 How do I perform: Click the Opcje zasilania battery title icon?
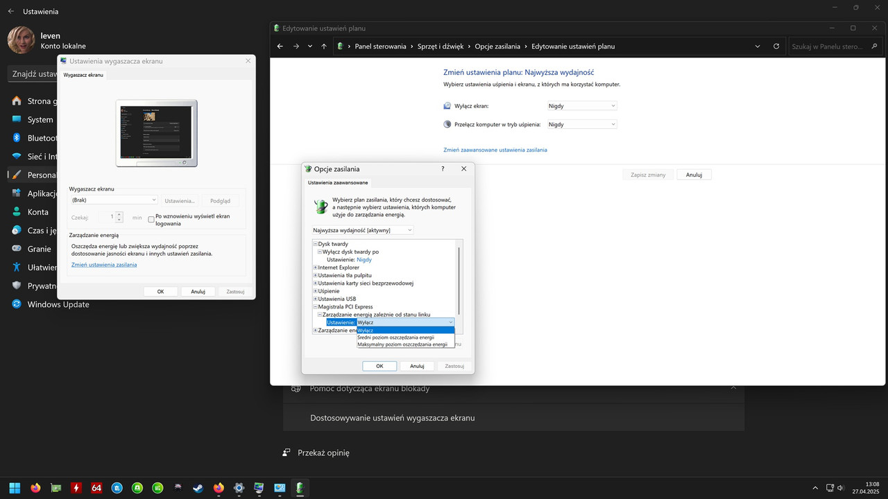(308, 169)
